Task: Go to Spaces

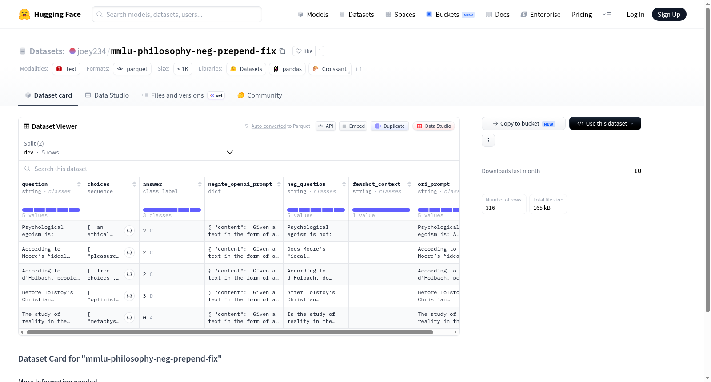Action: [400, 14]
